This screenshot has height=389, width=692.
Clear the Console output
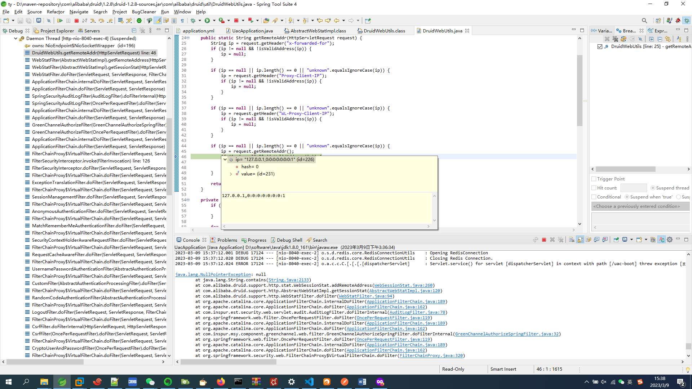click(x=572, y=239)
